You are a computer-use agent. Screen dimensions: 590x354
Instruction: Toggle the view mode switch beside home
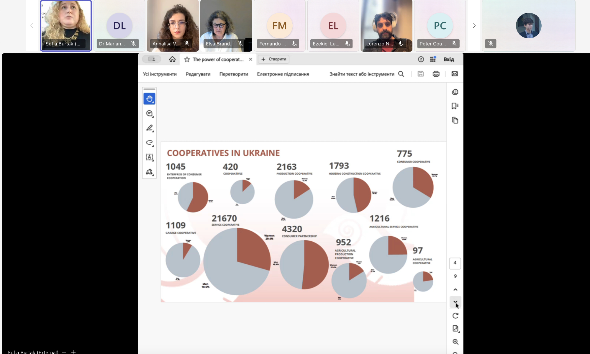tap(152, 59)
